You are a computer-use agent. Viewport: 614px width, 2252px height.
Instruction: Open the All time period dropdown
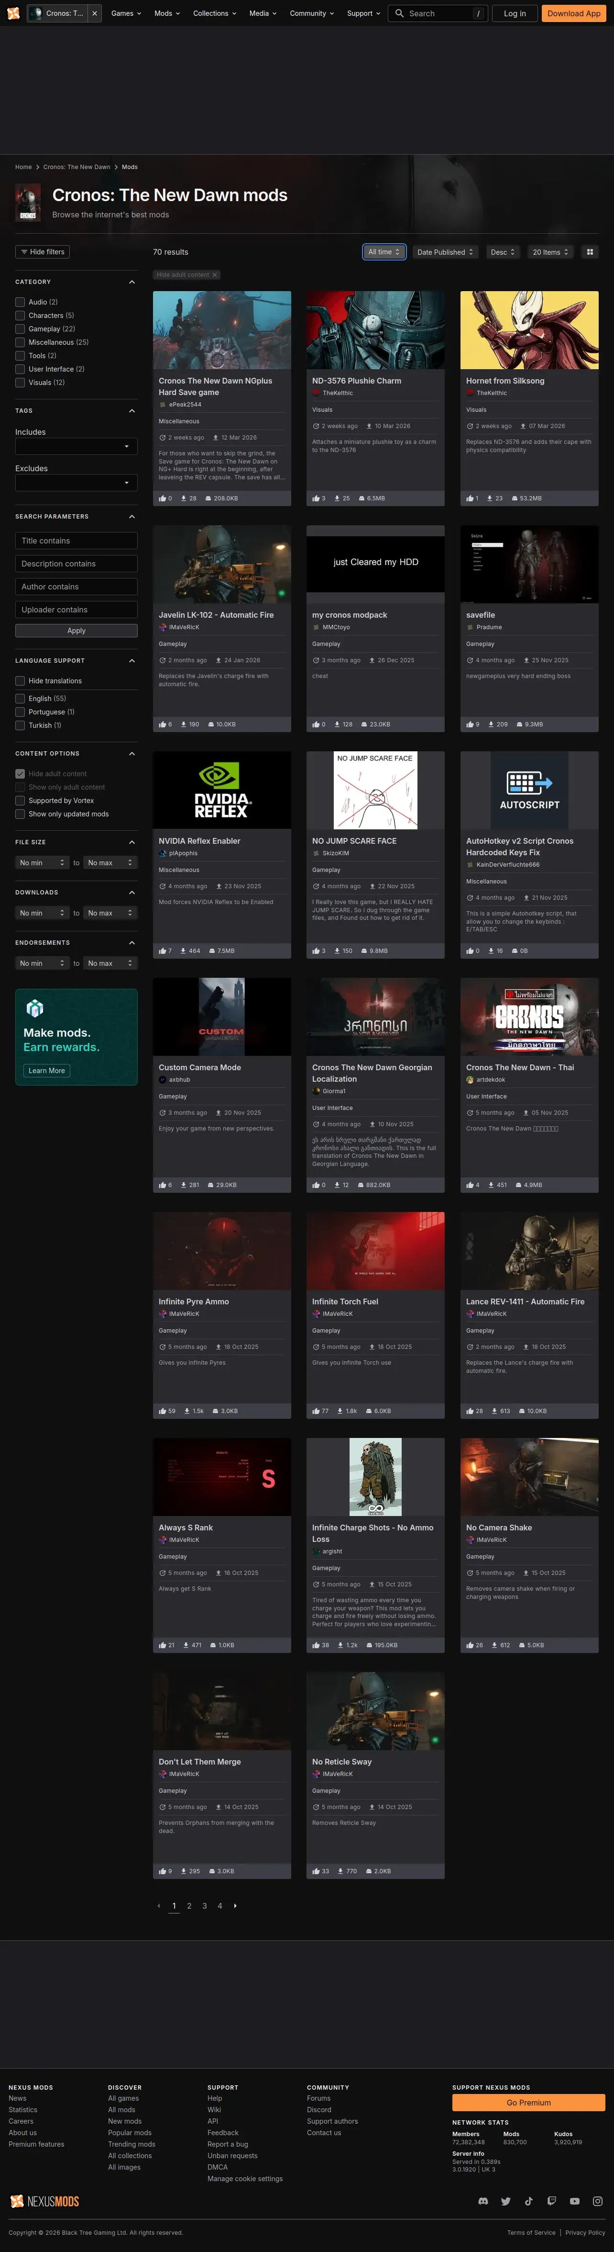pos(384,252)
